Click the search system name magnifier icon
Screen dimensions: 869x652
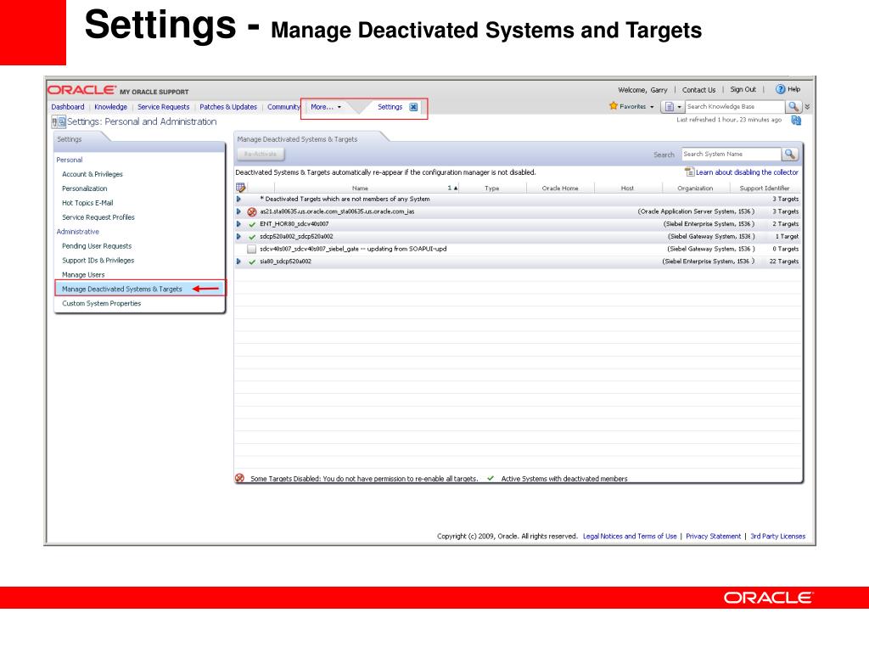tap(790, 155)
